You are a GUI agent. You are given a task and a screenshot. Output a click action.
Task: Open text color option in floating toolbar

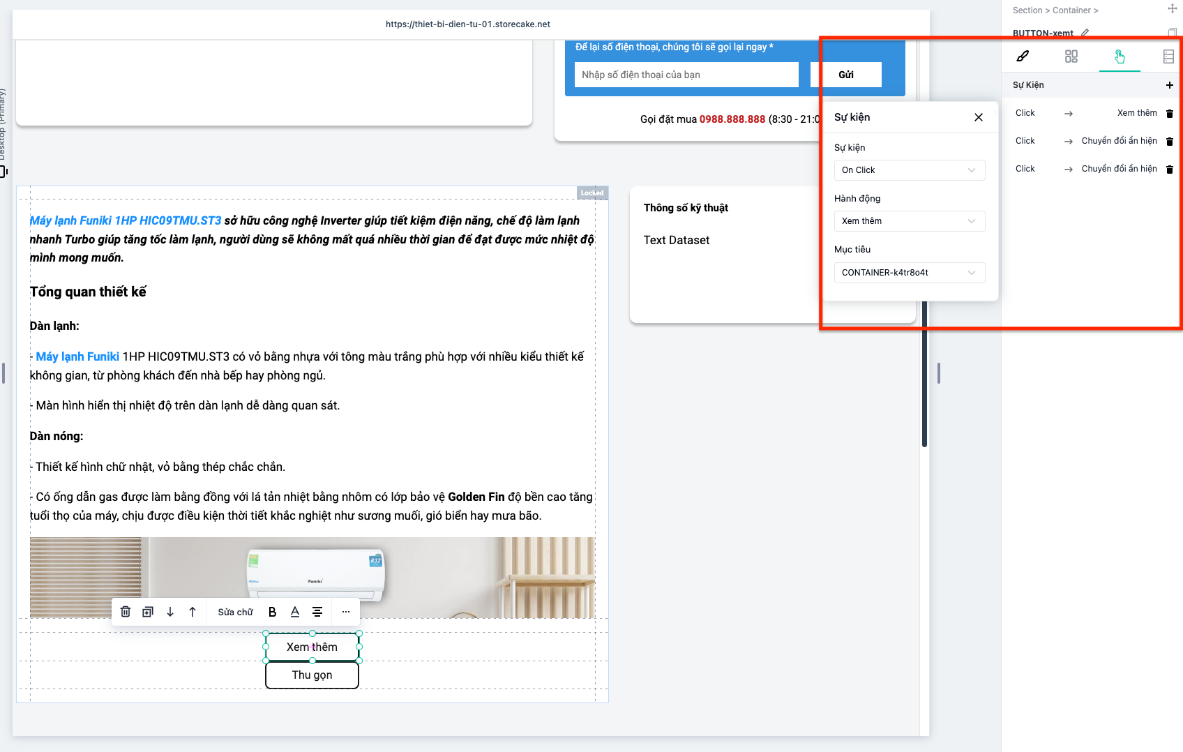tap(295, 612)
